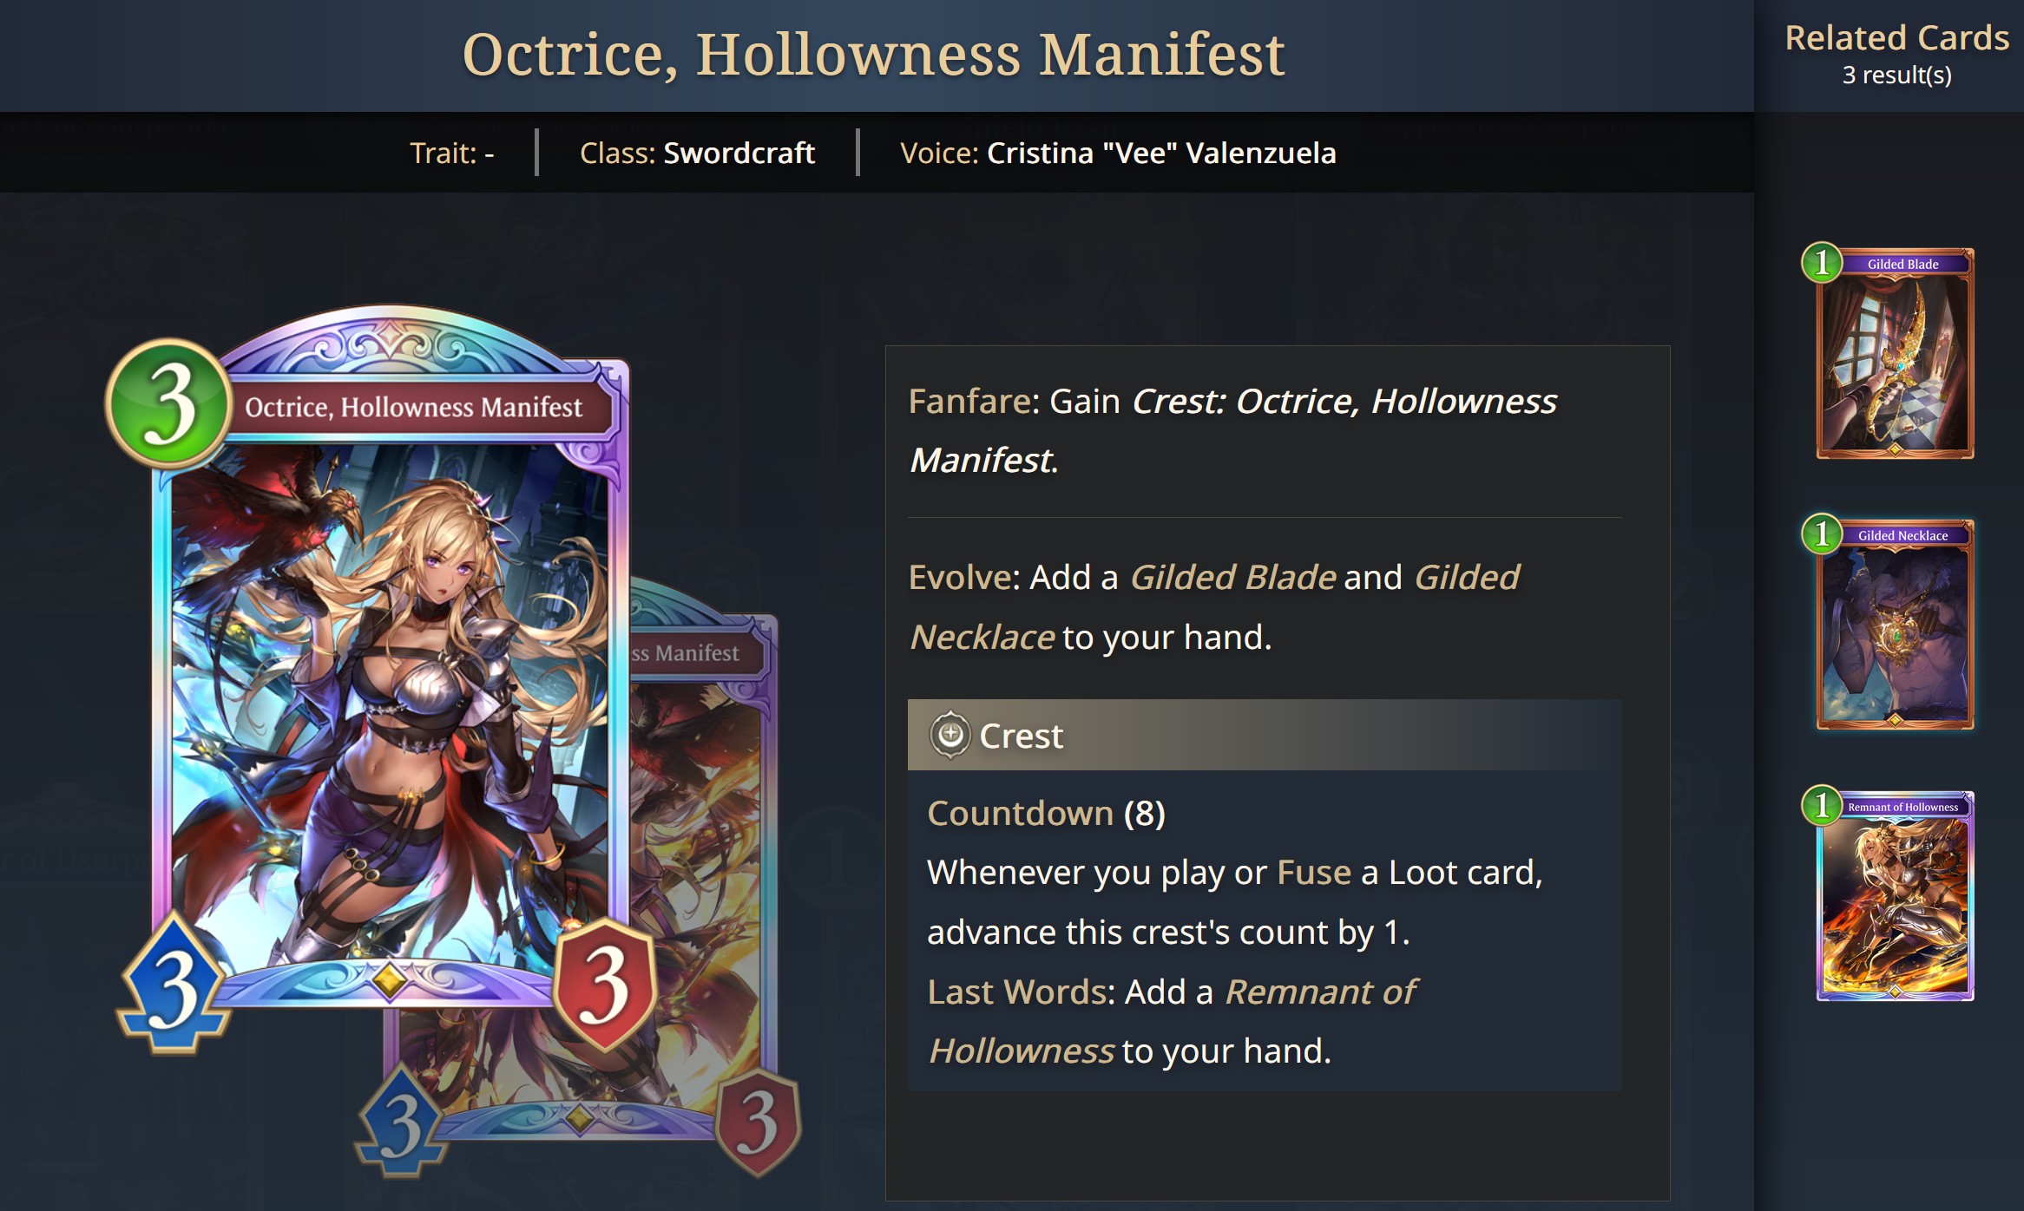
Task: Click the evolved card's red defense shield
Action: pyautogui.click(x=758, y=1123)
